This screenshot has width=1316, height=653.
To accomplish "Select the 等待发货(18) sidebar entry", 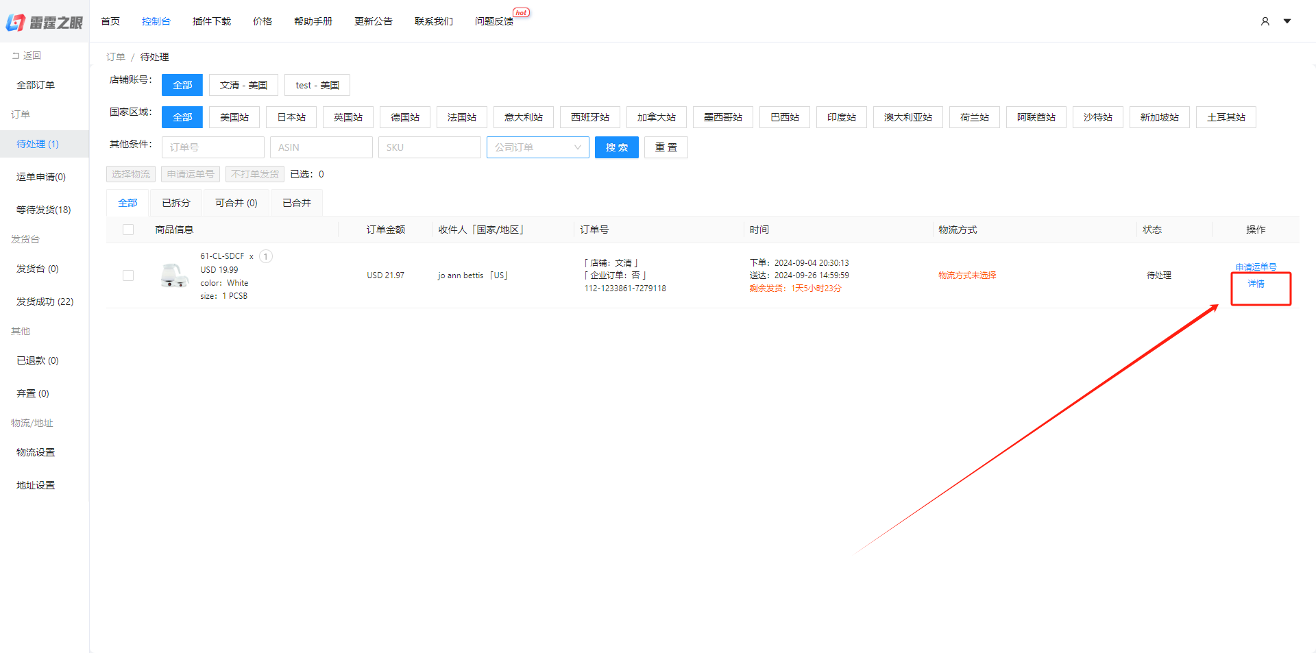I will click(42, 209).
